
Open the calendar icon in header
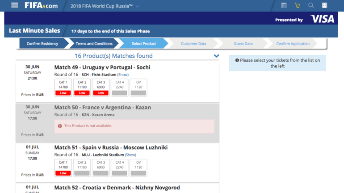tap(284, 5)
